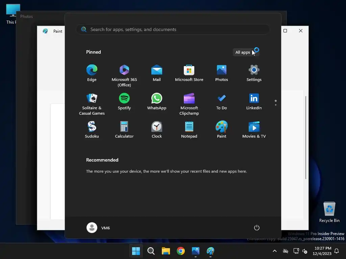The height and width of the screenshot is (259, 346).
Task: Click the Windows Start button on taskbar
Action: coord(136,251)
